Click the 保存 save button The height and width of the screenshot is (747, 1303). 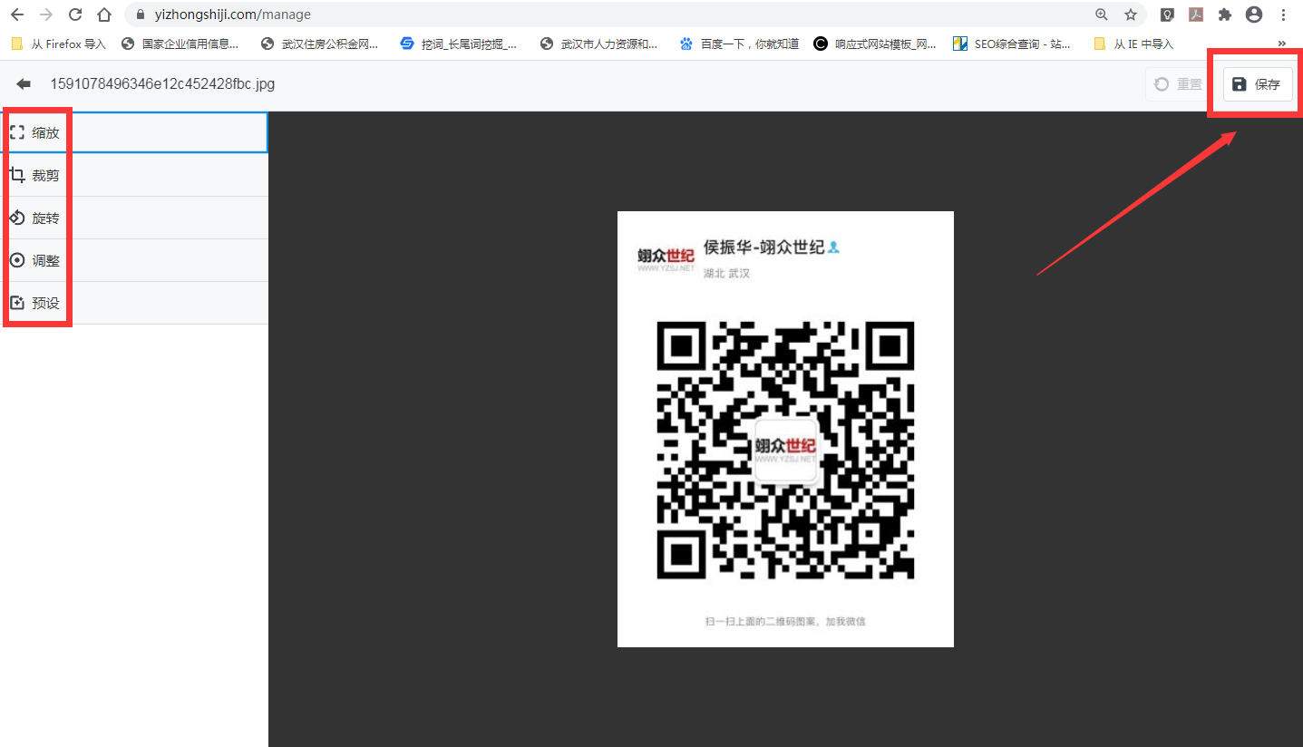point(1258,84)
